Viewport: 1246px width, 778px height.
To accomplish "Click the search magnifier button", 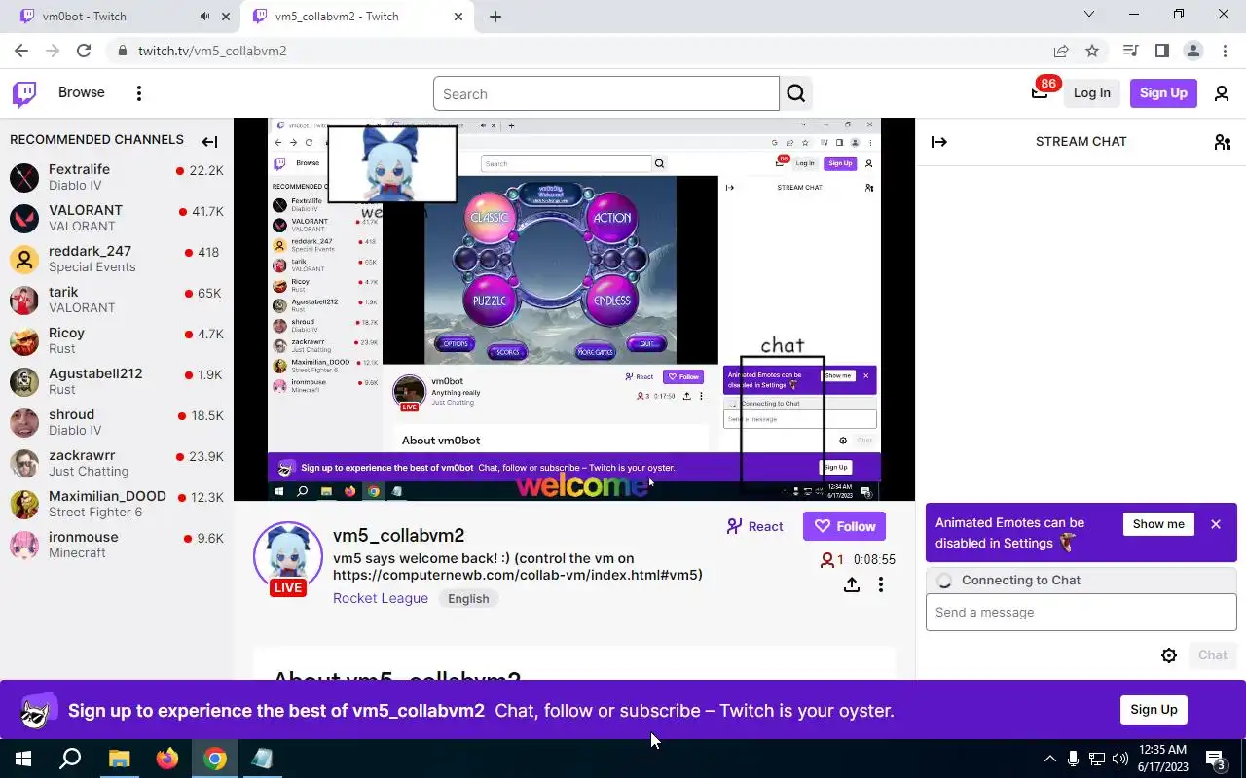I will click(796, 93).
